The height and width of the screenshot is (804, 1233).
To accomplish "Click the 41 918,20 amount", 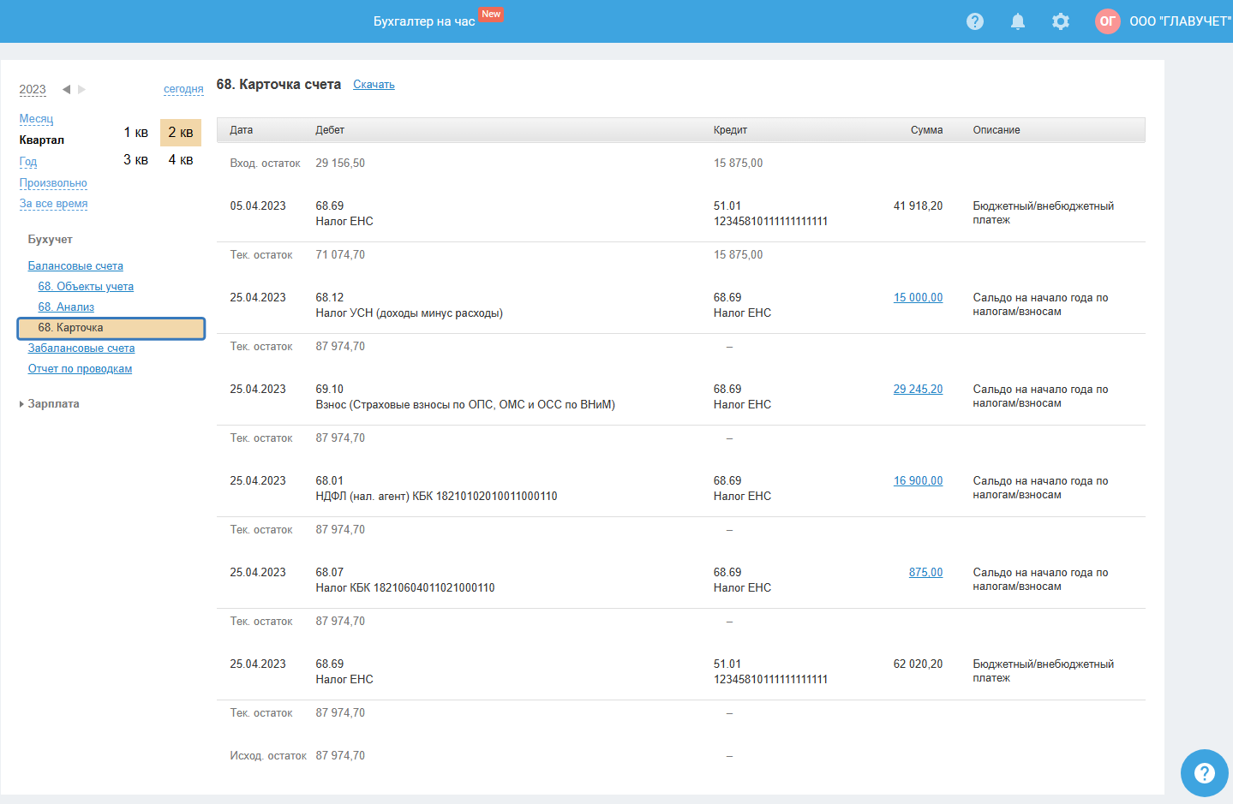I will coord(918,206).
